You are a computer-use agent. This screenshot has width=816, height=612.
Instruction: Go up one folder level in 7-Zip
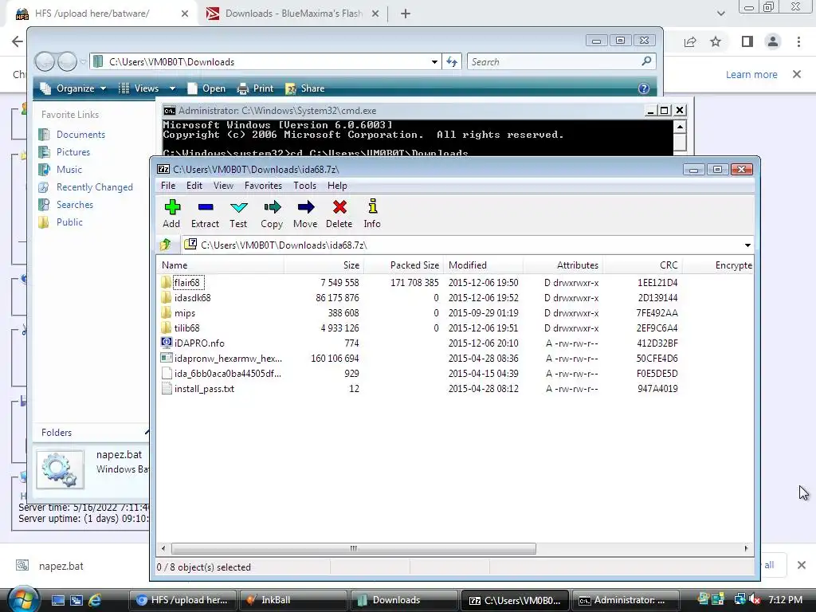(x=166, y=245)
